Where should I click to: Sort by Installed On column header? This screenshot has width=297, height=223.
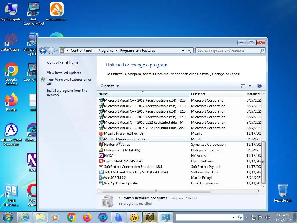click(253, 94)
